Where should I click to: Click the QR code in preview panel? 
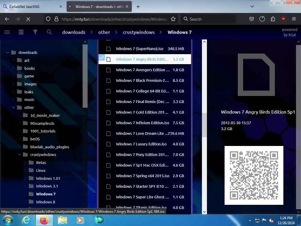[x=254, y=175]
